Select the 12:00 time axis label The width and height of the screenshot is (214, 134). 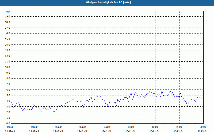coord(106,127)
